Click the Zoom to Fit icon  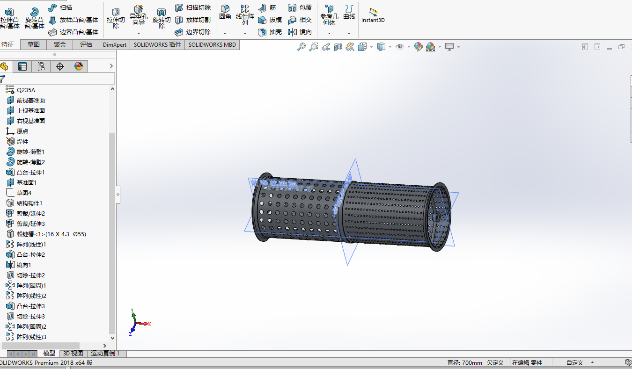click(302, 47)
